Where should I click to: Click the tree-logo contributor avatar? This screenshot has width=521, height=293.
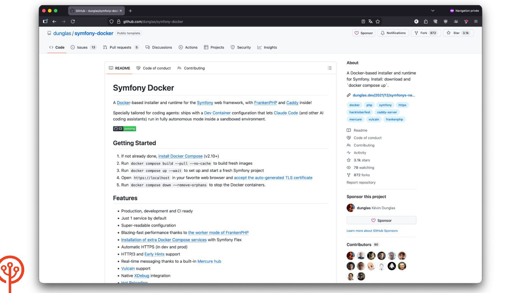click(392, 266)
